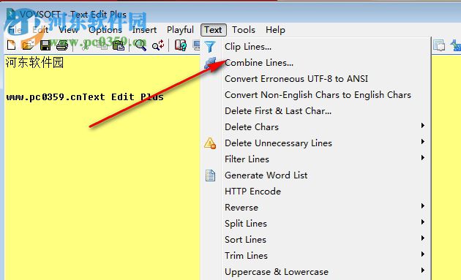Open the Insert menu

coord(144,30)
